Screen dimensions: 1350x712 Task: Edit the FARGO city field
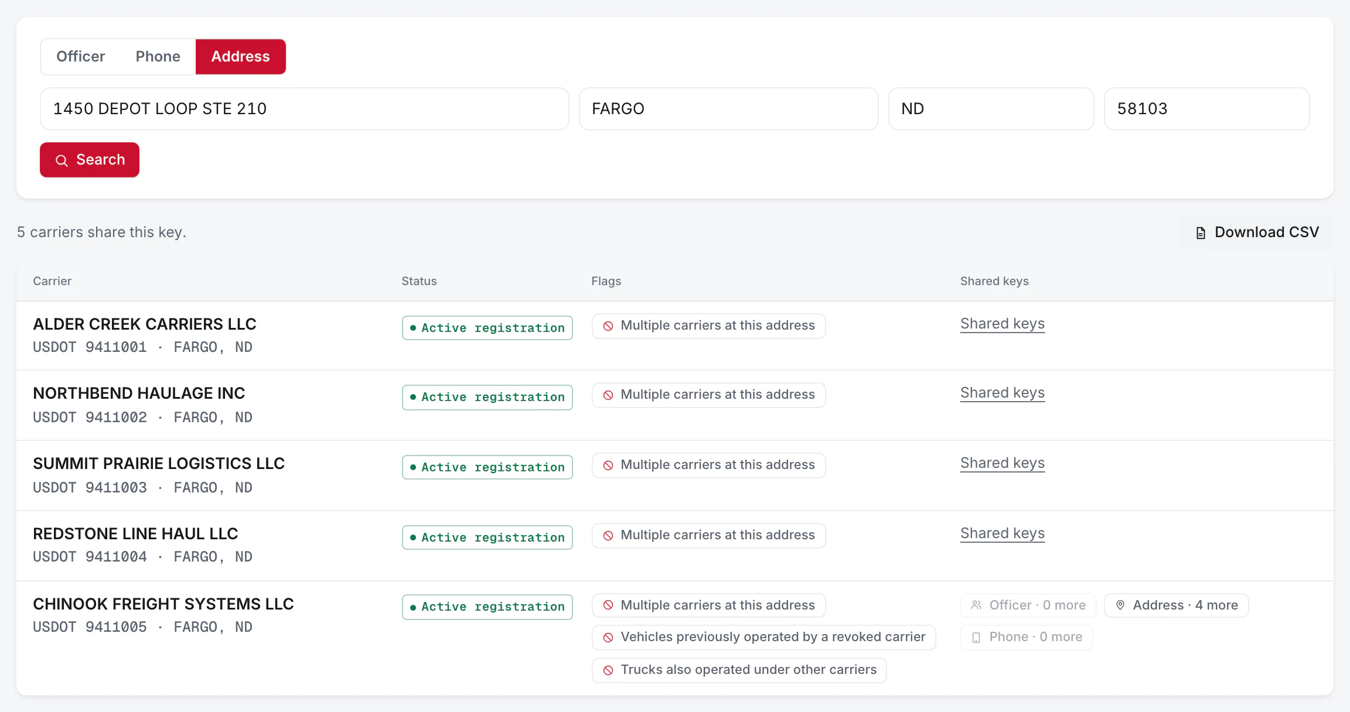pyautogui.click(x=728, y=109)
